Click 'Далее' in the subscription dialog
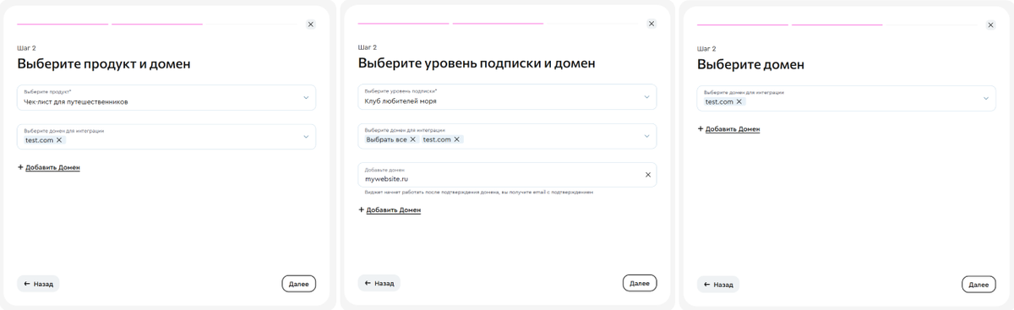This screenshot has width=1014, height=310. pyautogui.click(x=640, y=283)
